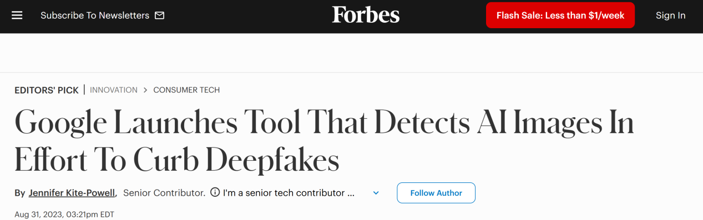Click the newsletter envelope icon

coord(159,15)
